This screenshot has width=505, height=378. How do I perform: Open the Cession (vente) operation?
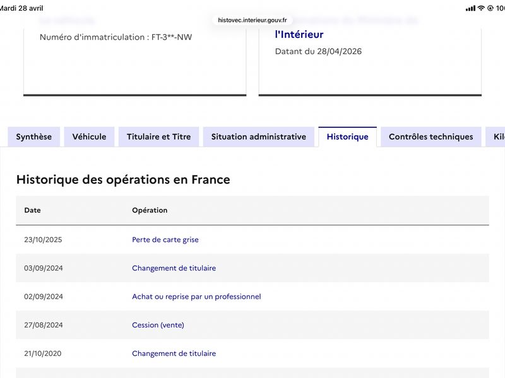158,325
